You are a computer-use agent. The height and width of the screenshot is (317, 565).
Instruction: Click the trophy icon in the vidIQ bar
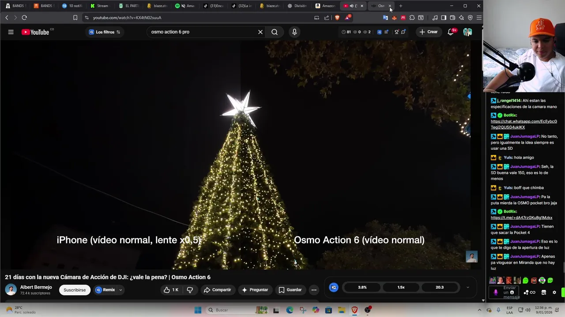[396, 32]
